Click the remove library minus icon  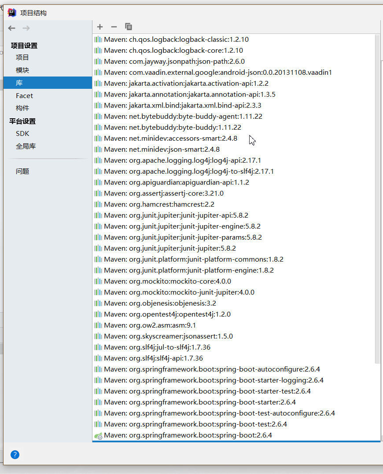[x=114, y=27]
